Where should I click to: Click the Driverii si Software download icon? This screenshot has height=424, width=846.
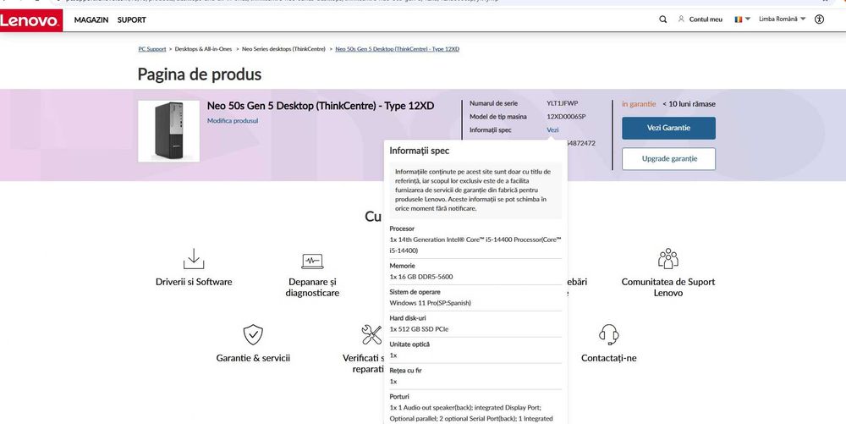coord(194,259)
